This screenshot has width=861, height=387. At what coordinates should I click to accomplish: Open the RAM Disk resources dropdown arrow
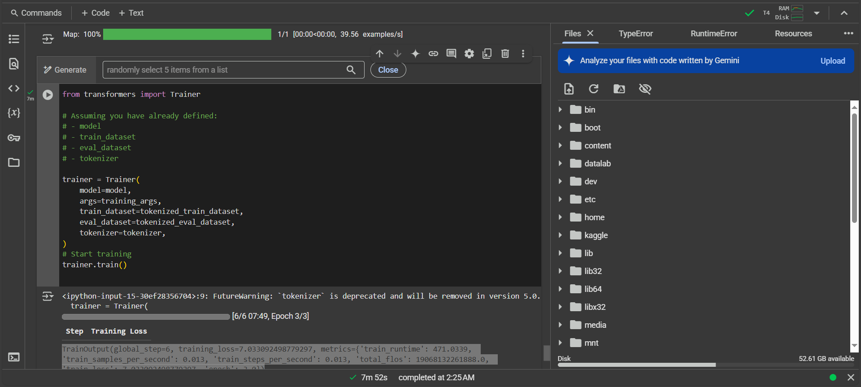[817, 13]
